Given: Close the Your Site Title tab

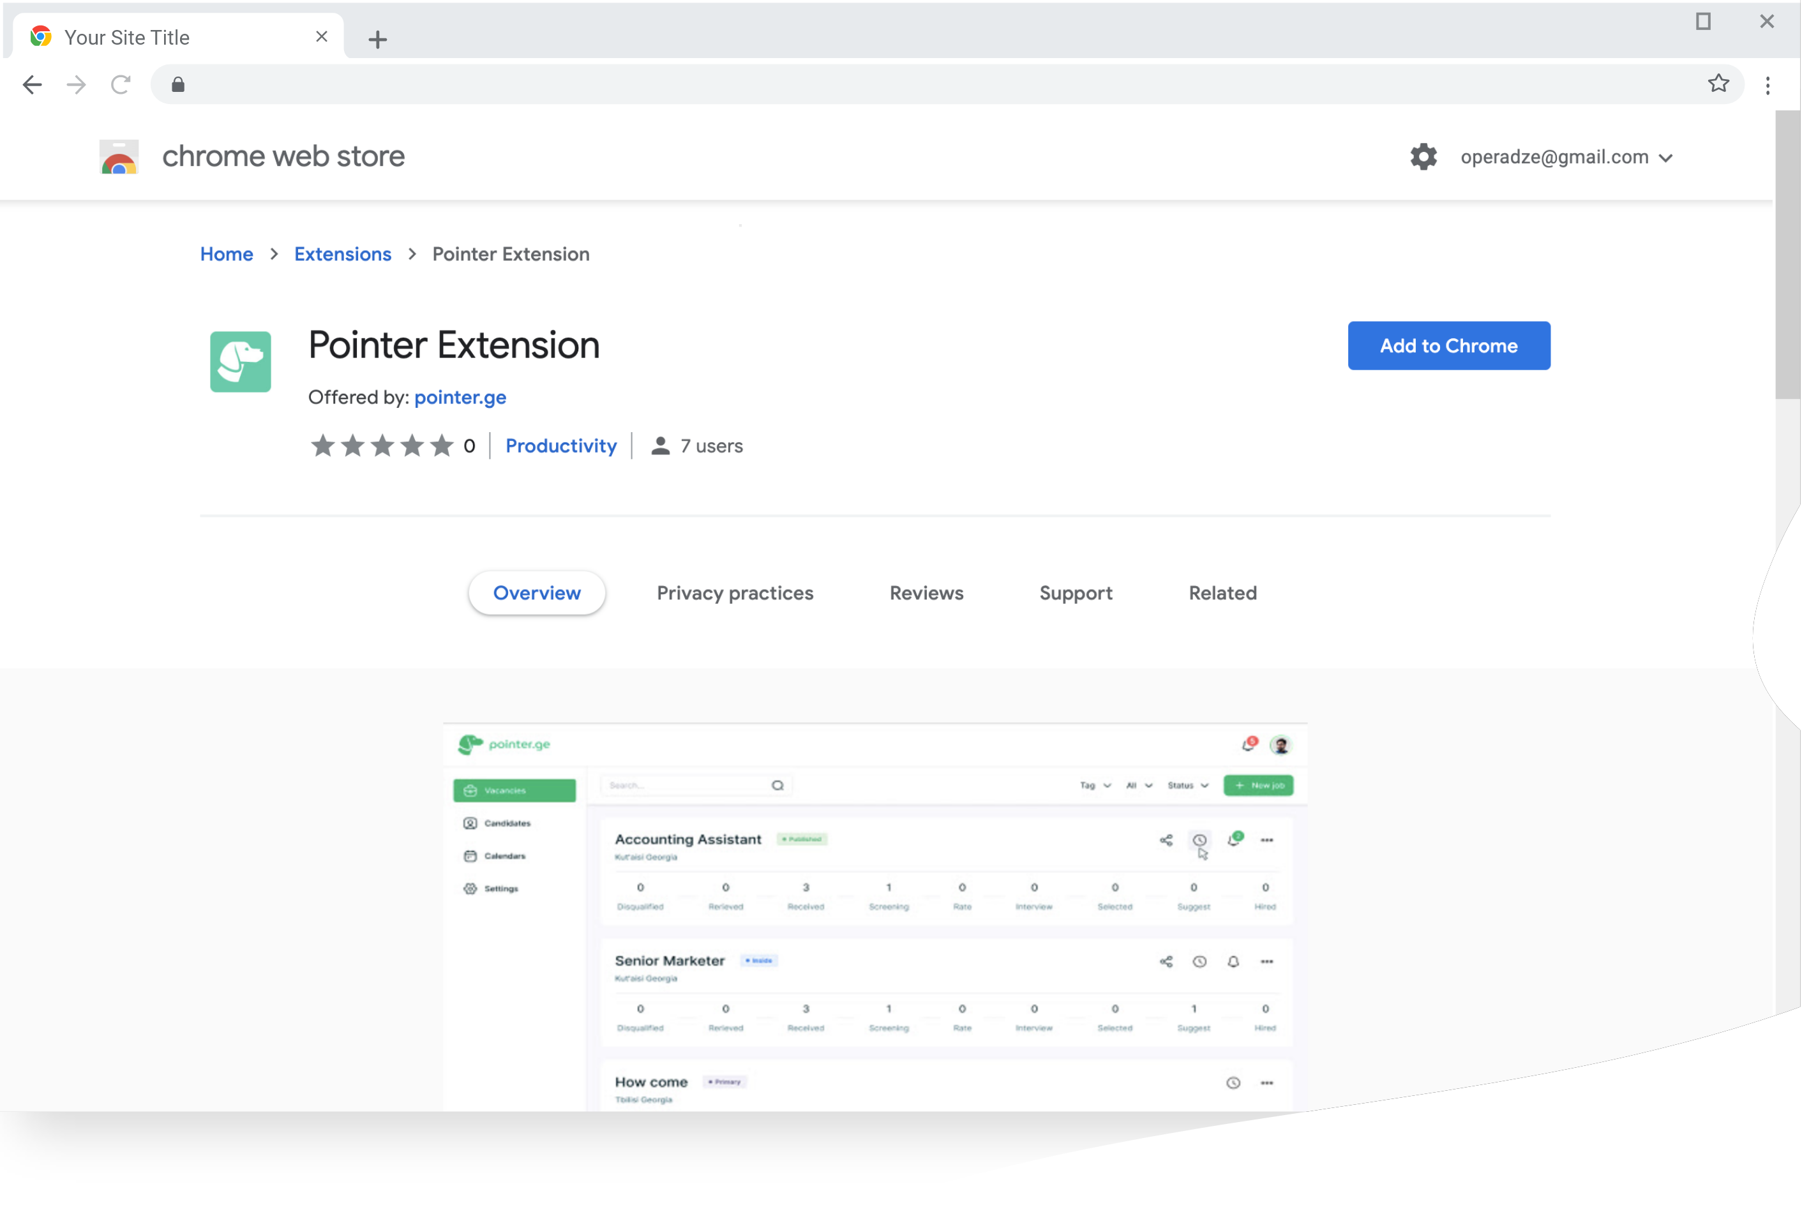Looking at the screenshot, I should coord(322,36).
